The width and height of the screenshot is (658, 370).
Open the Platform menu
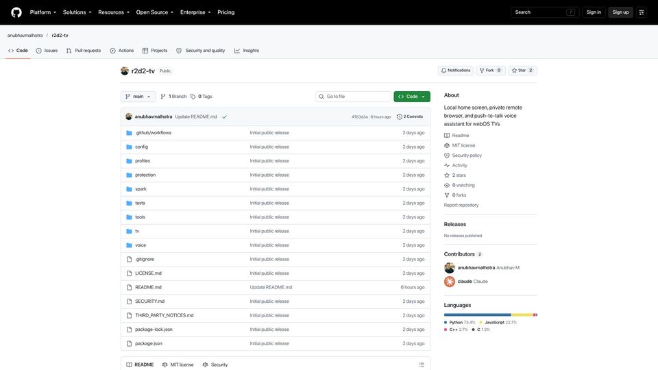pyautogui.click(x=42, y=12)
